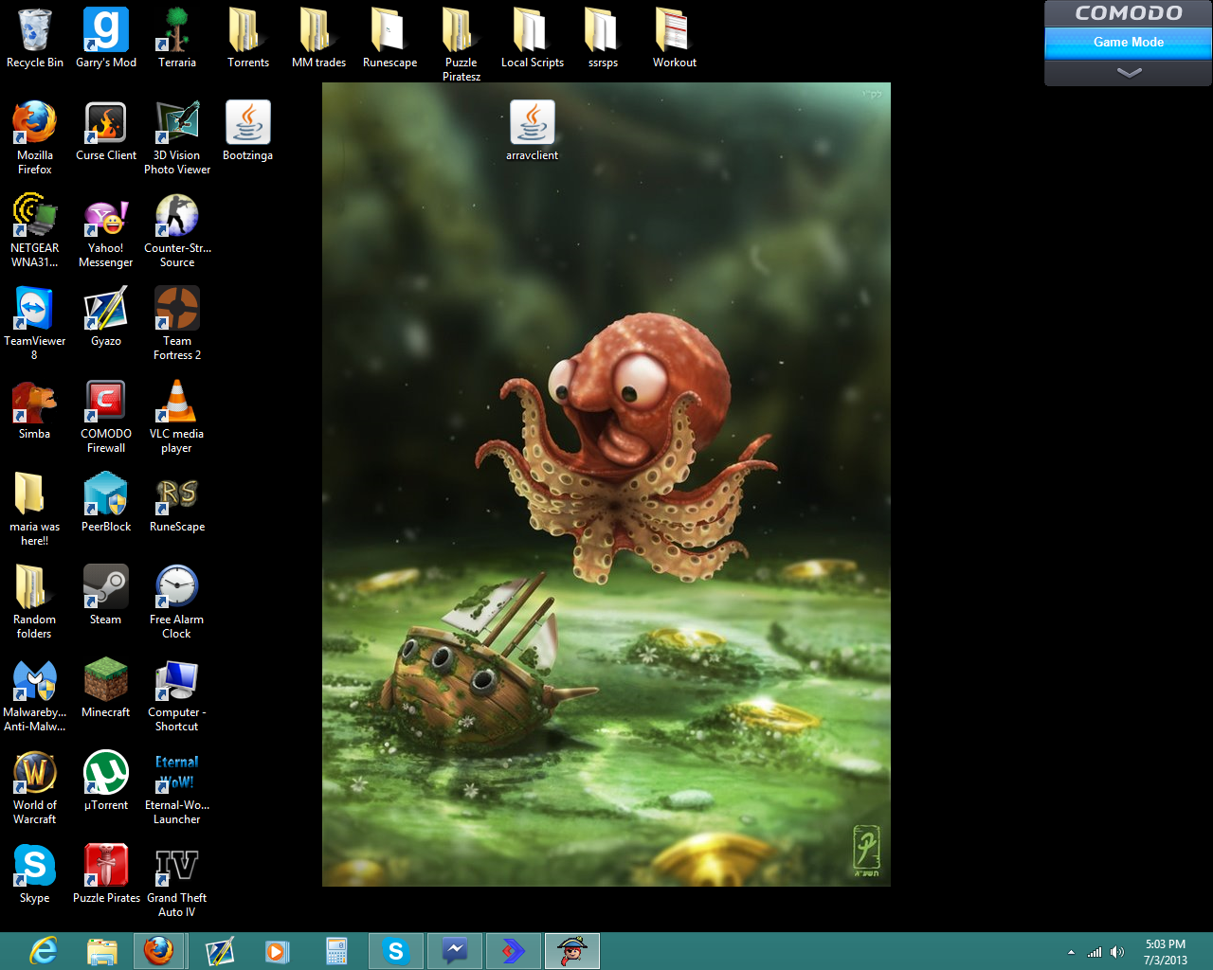Open the Torrents folder
Screen dimensions: 1213x970
(248, 38)
